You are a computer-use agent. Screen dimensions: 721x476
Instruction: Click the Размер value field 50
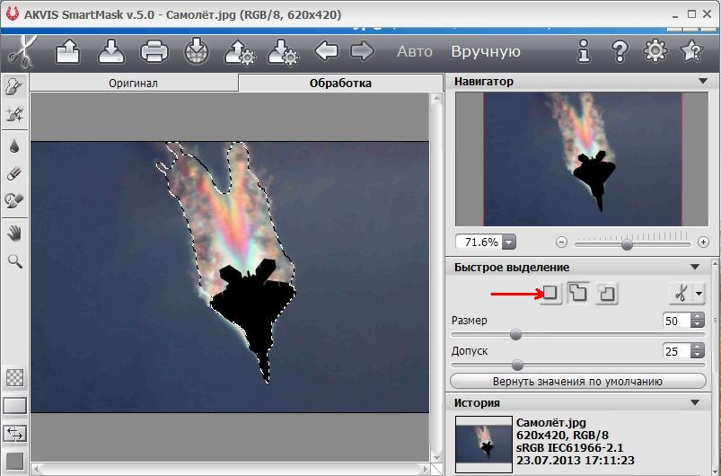[676, 321]
